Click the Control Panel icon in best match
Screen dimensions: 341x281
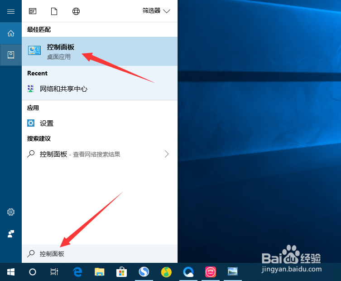point(34,50)
